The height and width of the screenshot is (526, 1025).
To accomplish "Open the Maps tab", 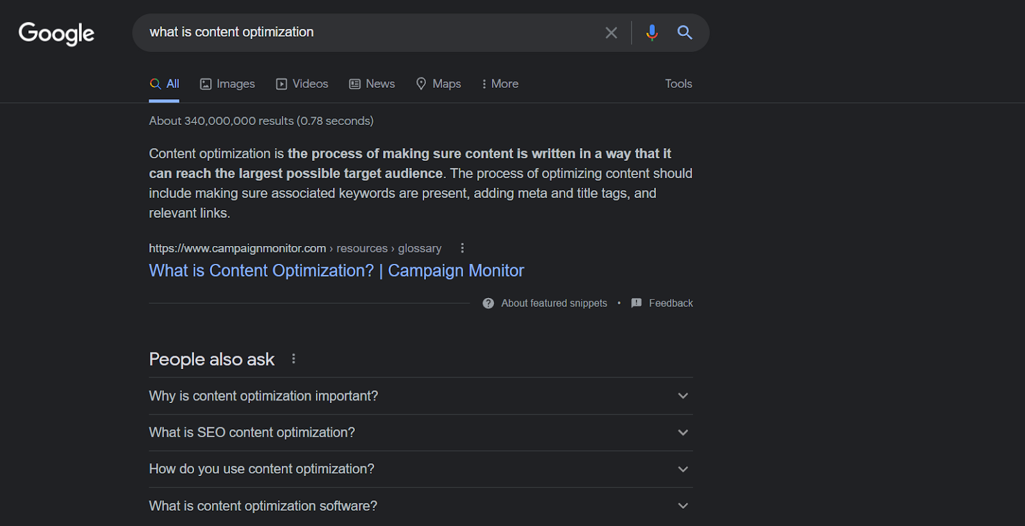I will [x=438, y=84].
